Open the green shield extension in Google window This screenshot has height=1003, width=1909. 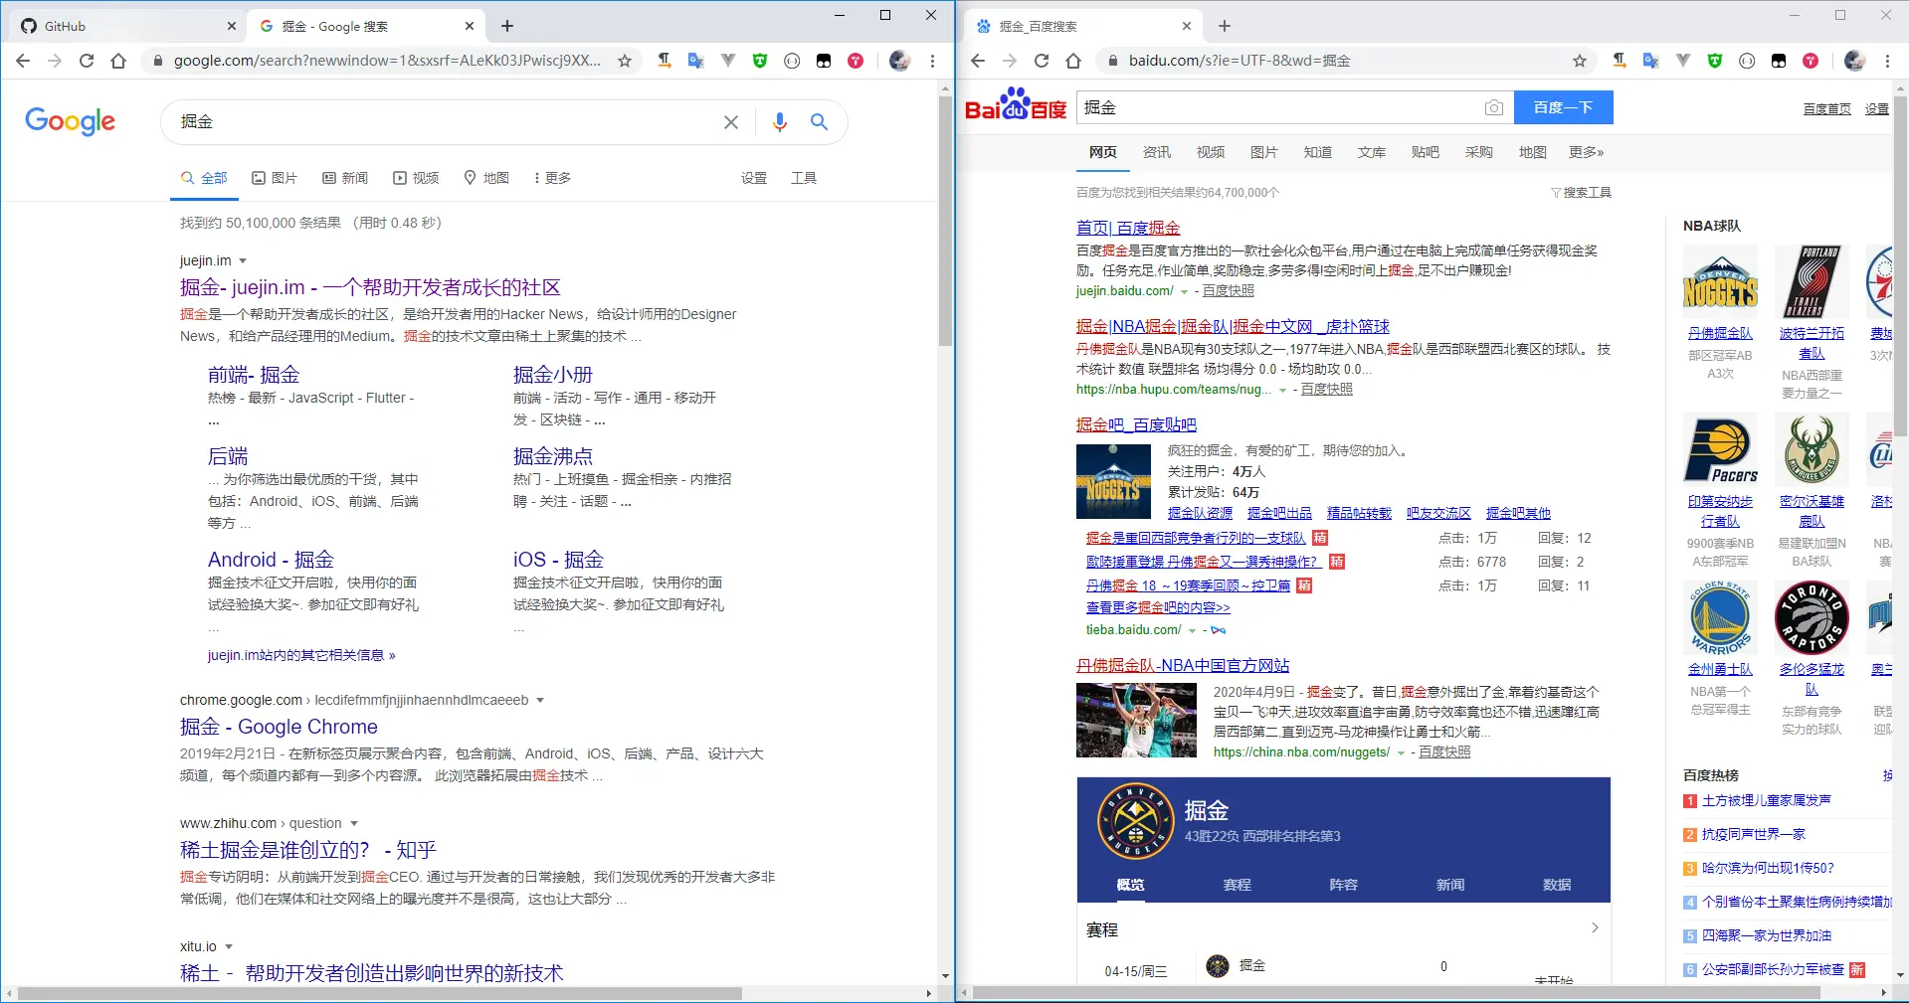click(x=760, y=61)
